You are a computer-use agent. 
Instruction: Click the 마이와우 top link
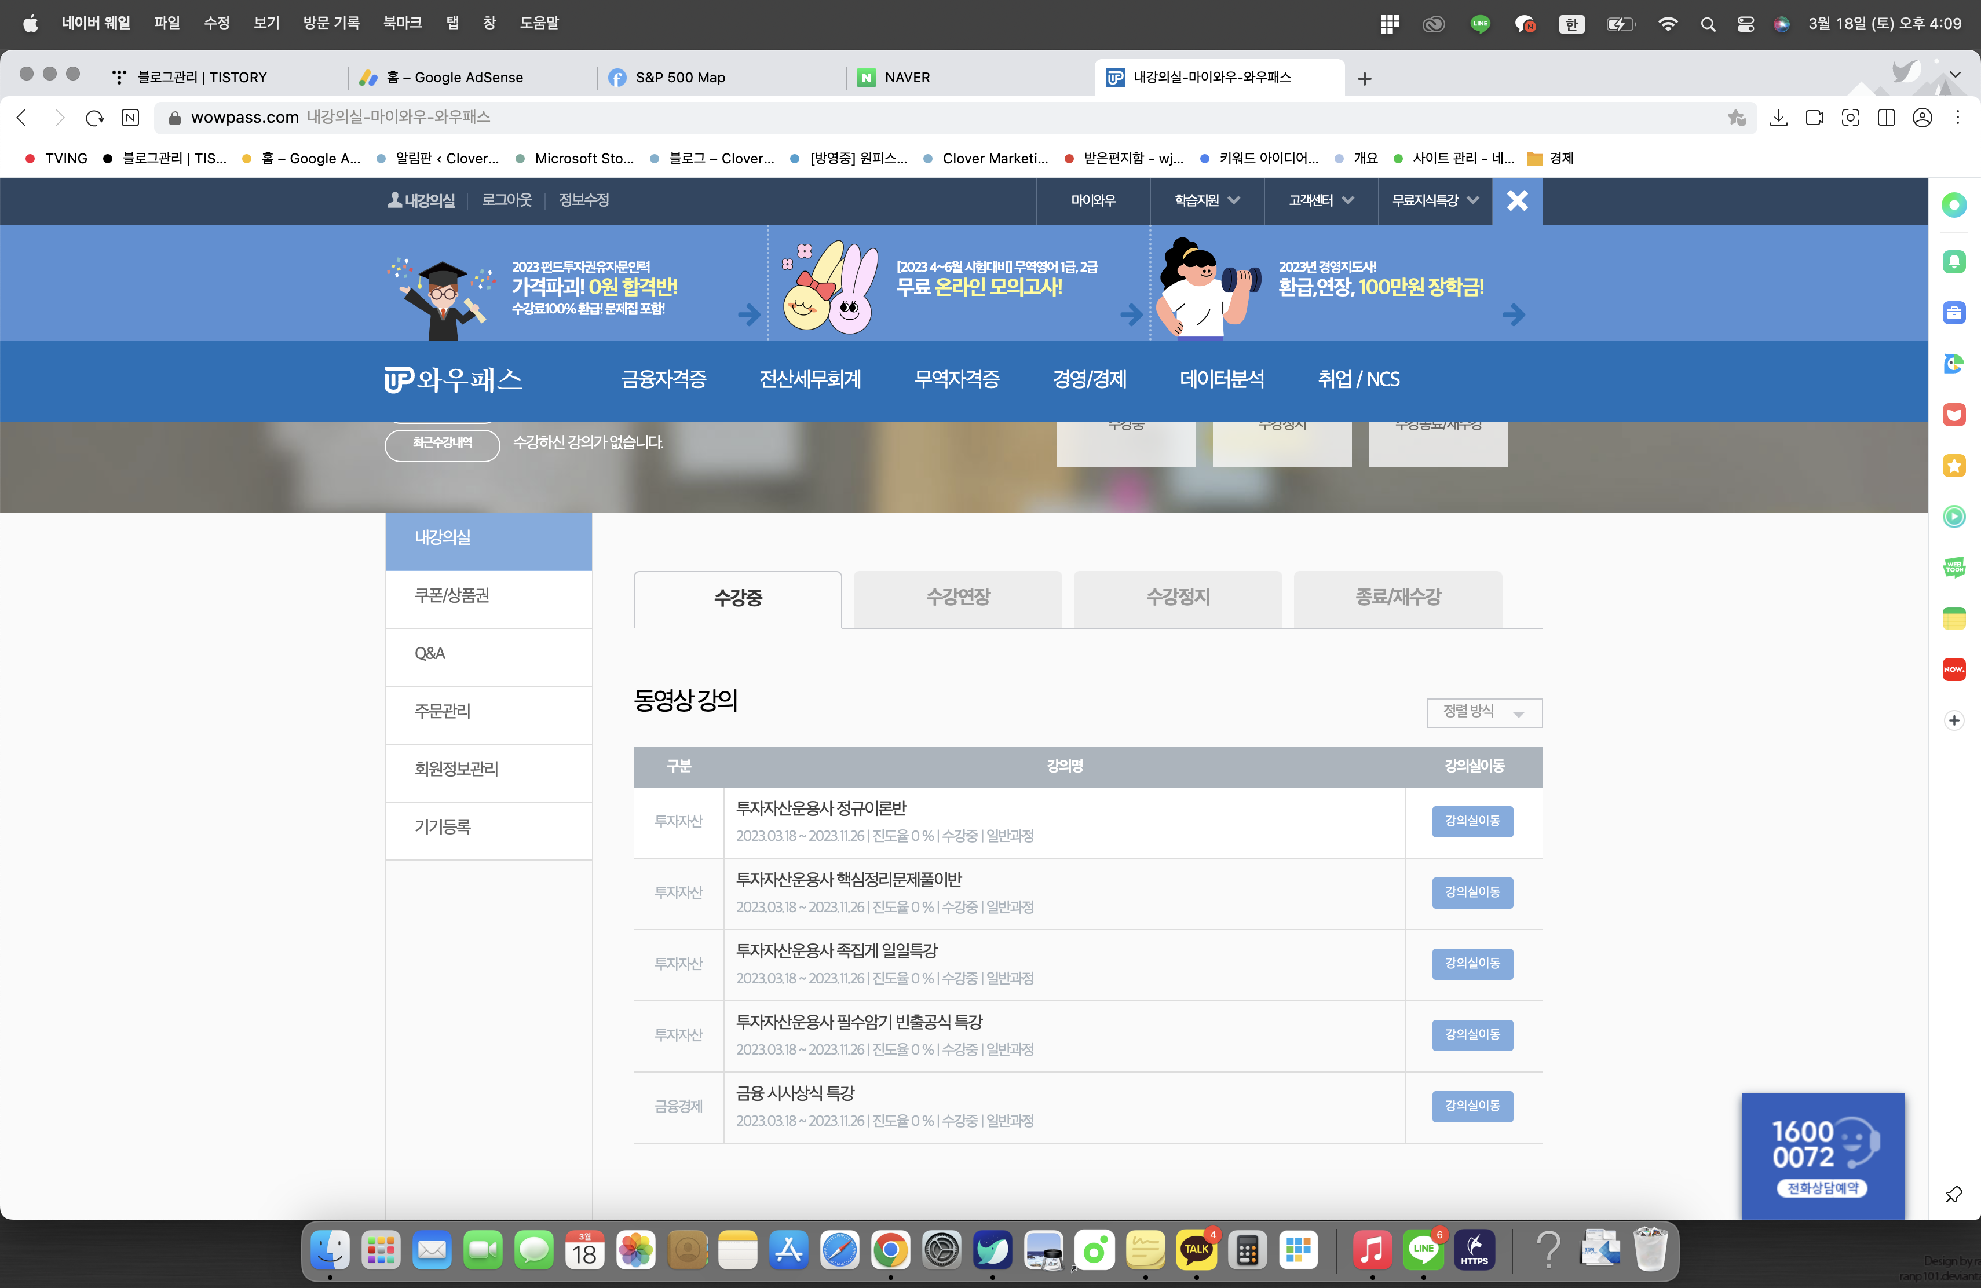(x=1093, y=200)
